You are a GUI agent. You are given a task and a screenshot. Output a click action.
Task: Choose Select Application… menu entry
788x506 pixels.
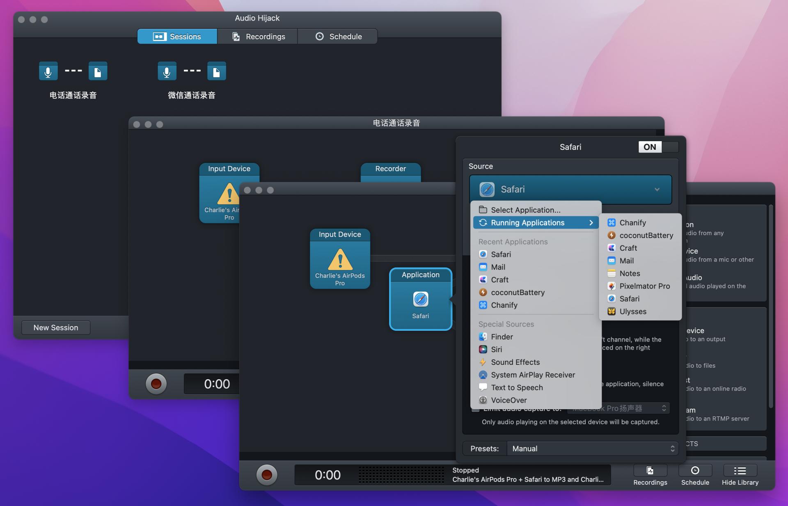tap(525, 210)
